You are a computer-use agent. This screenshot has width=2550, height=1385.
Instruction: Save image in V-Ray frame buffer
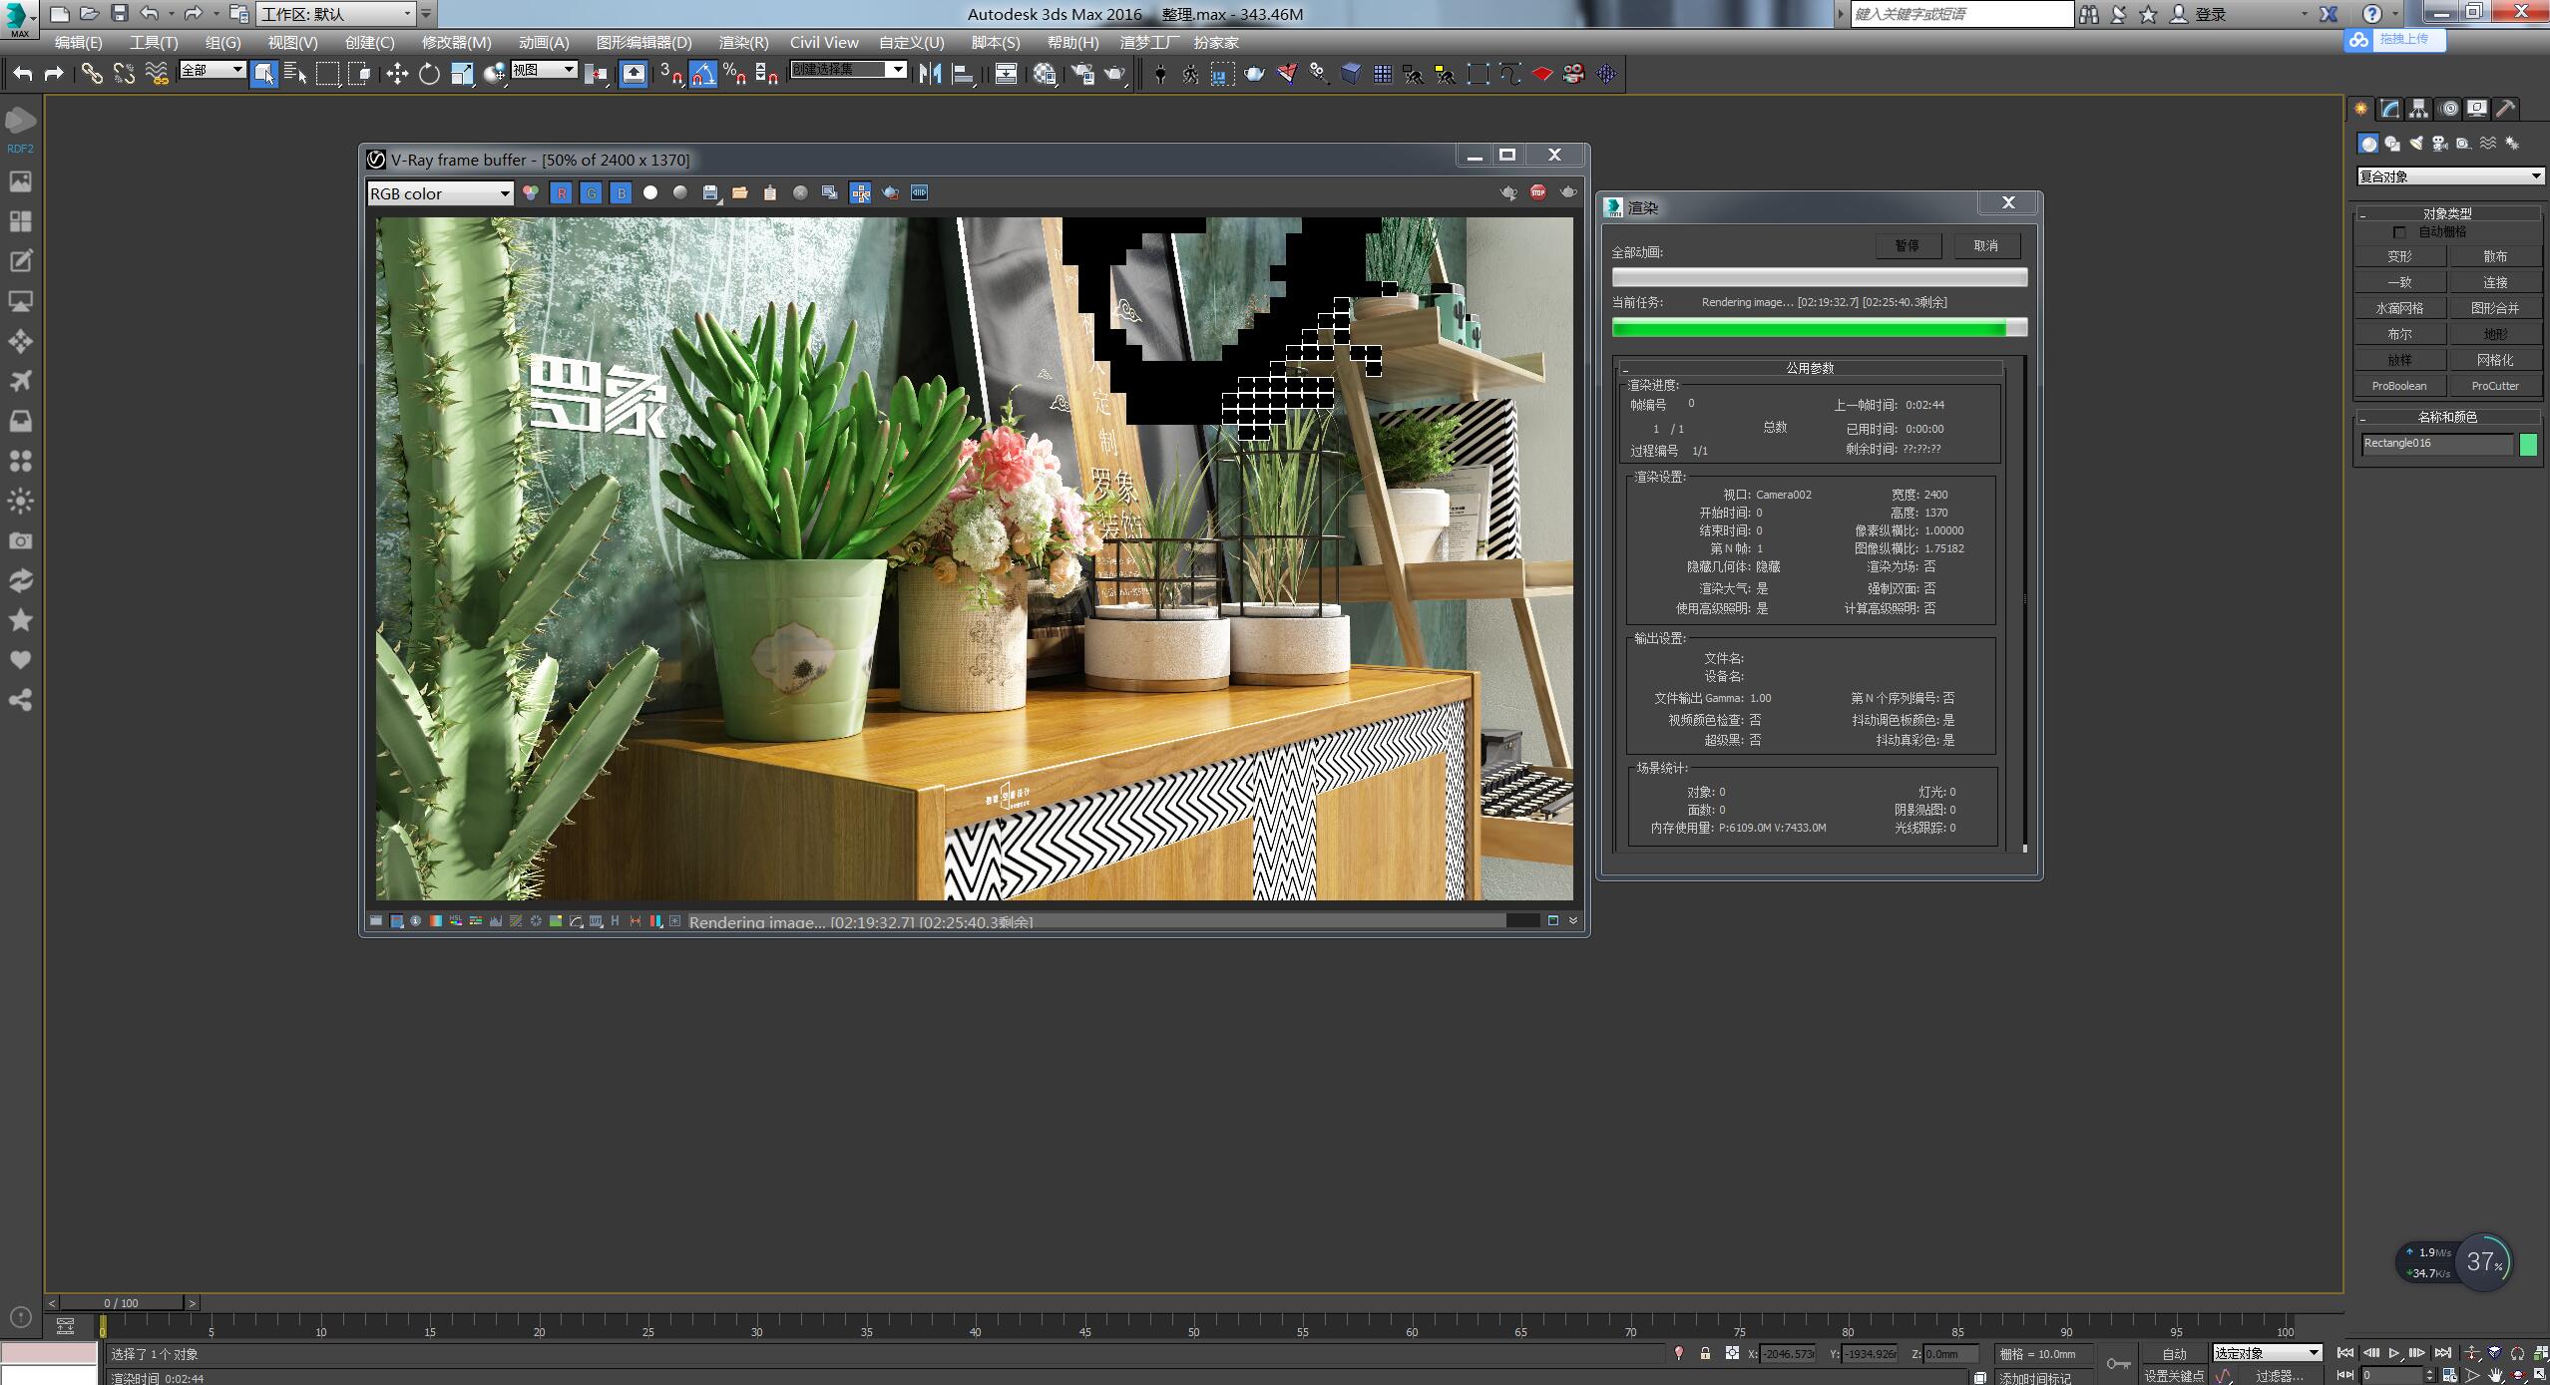click(710, 192)
